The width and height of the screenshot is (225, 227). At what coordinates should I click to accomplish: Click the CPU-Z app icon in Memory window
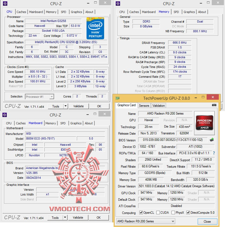[118, 4]
